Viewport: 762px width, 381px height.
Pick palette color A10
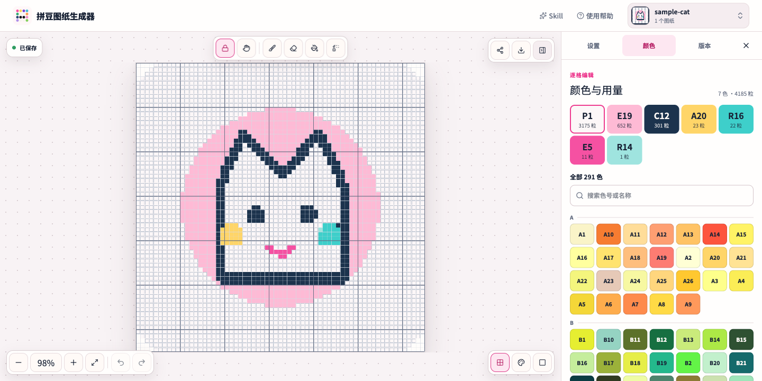(x=609, y=234)
